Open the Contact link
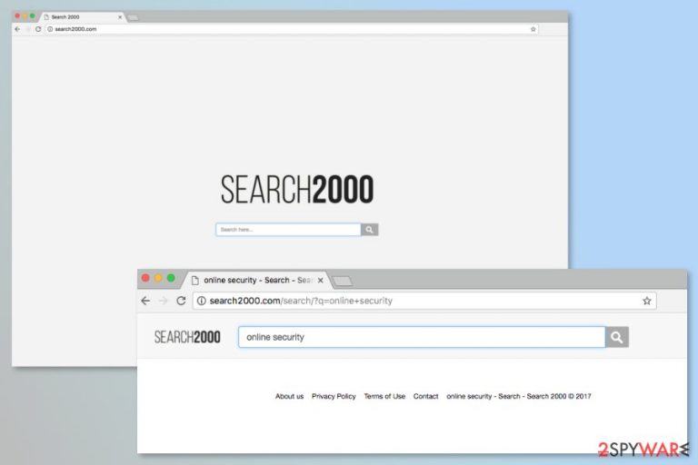698x465 pixels. [425, 396]
